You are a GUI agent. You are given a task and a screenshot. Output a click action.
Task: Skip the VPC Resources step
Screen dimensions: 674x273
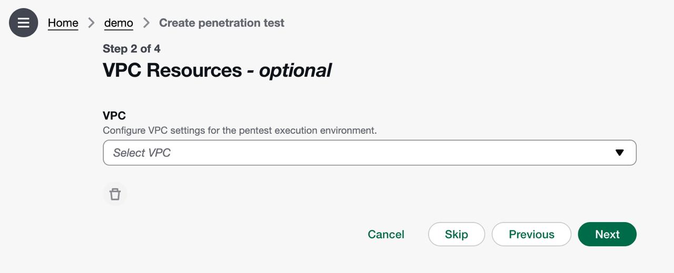(x=456, y=234)
